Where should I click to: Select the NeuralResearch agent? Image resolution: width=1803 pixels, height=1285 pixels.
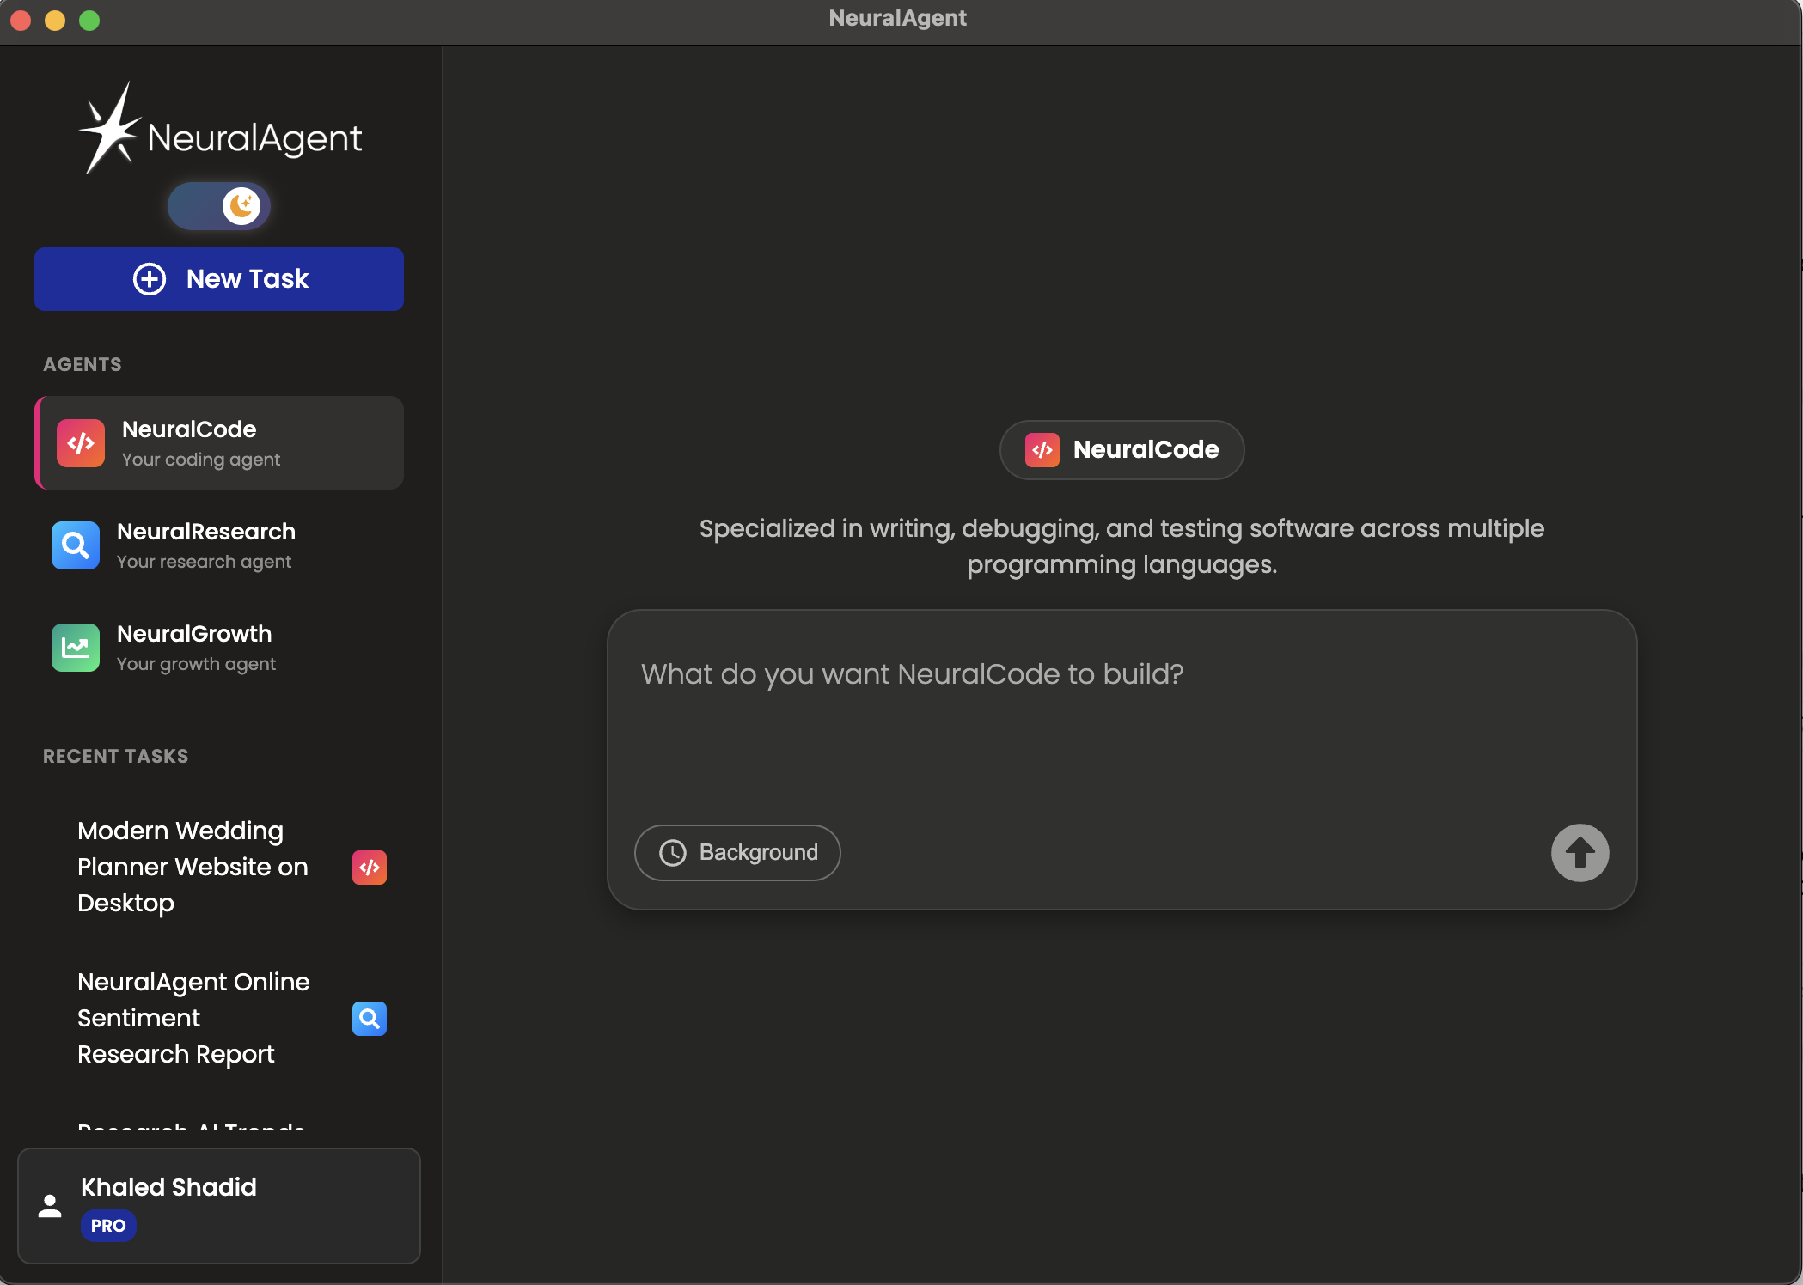point(206,545)
